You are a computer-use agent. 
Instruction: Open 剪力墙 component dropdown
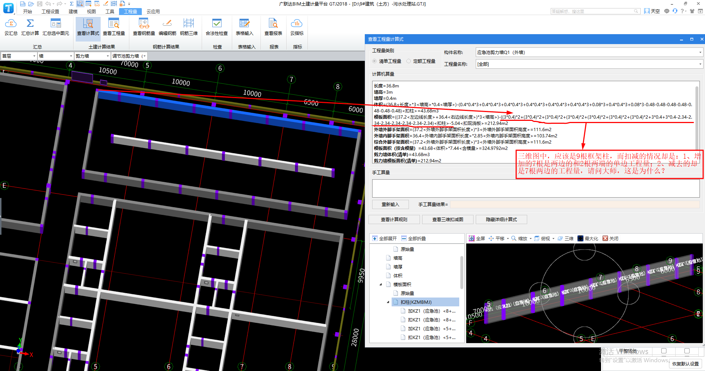[x=92, y=56]
